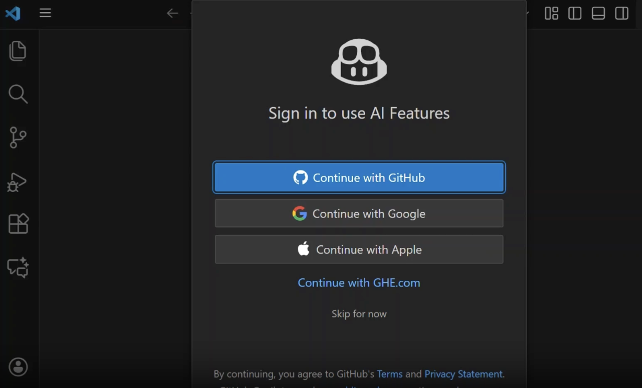Image resolution: width=642 pixels, height=388 pixels.
Task: Open GitHub's Privacy Statement
Action: (x=463, y=374)
